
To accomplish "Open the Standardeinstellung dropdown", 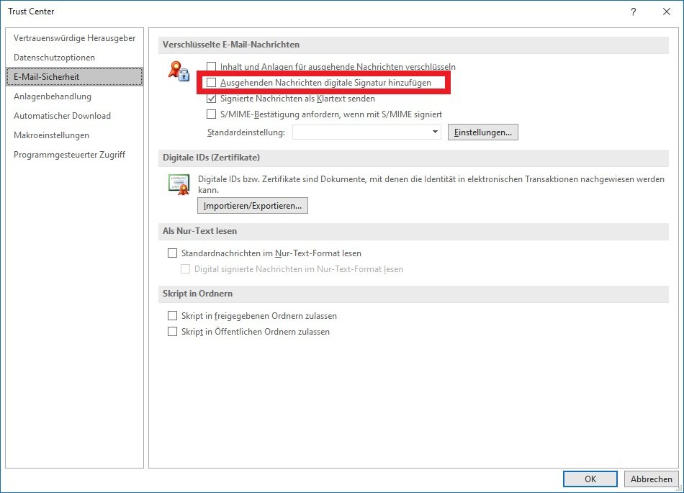I will click(367, 132).
